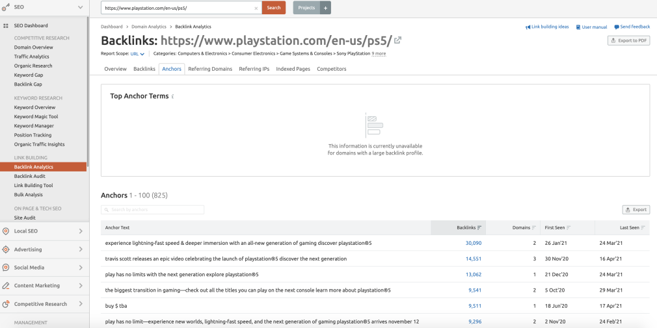This screenshot has height=328, width=657.
Task: Open the User manual link
Action: click(591, 27)
